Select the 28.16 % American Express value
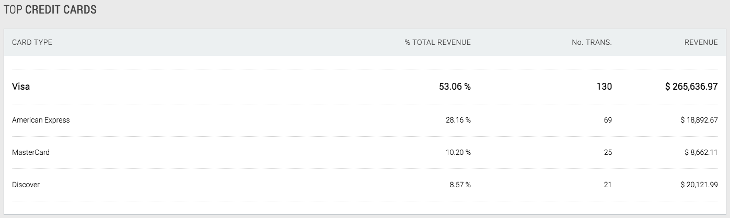The width and height of the screenshot is (730, 218). (458, 120)
